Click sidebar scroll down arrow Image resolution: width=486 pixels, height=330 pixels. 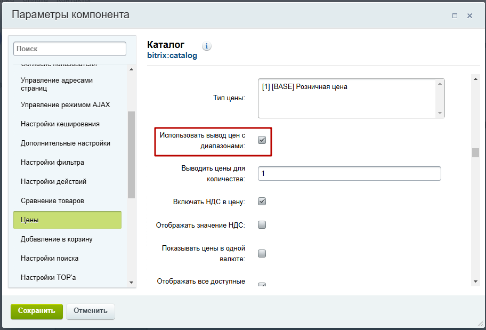(132, 282)
